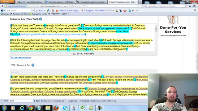Click the Find text input field
This screenshot has width=198, height=111.
(x=21, y=101)
